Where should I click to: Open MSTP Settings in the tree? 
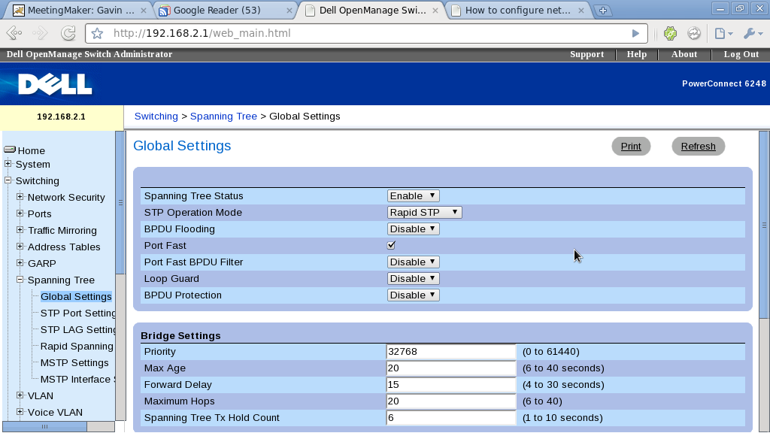coord(74,363)
